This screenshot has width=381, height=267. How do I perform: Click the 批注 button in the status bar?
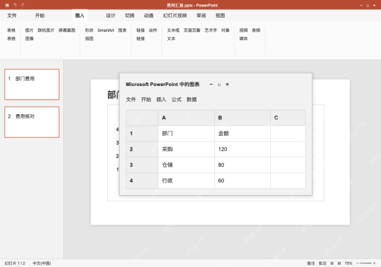(x=322, y=263)
